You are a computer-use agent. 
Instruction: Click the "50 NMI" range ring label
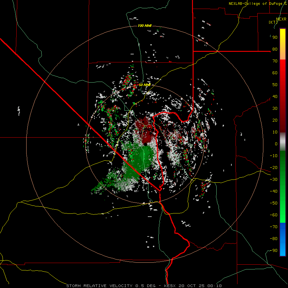(x=145, y=85)
